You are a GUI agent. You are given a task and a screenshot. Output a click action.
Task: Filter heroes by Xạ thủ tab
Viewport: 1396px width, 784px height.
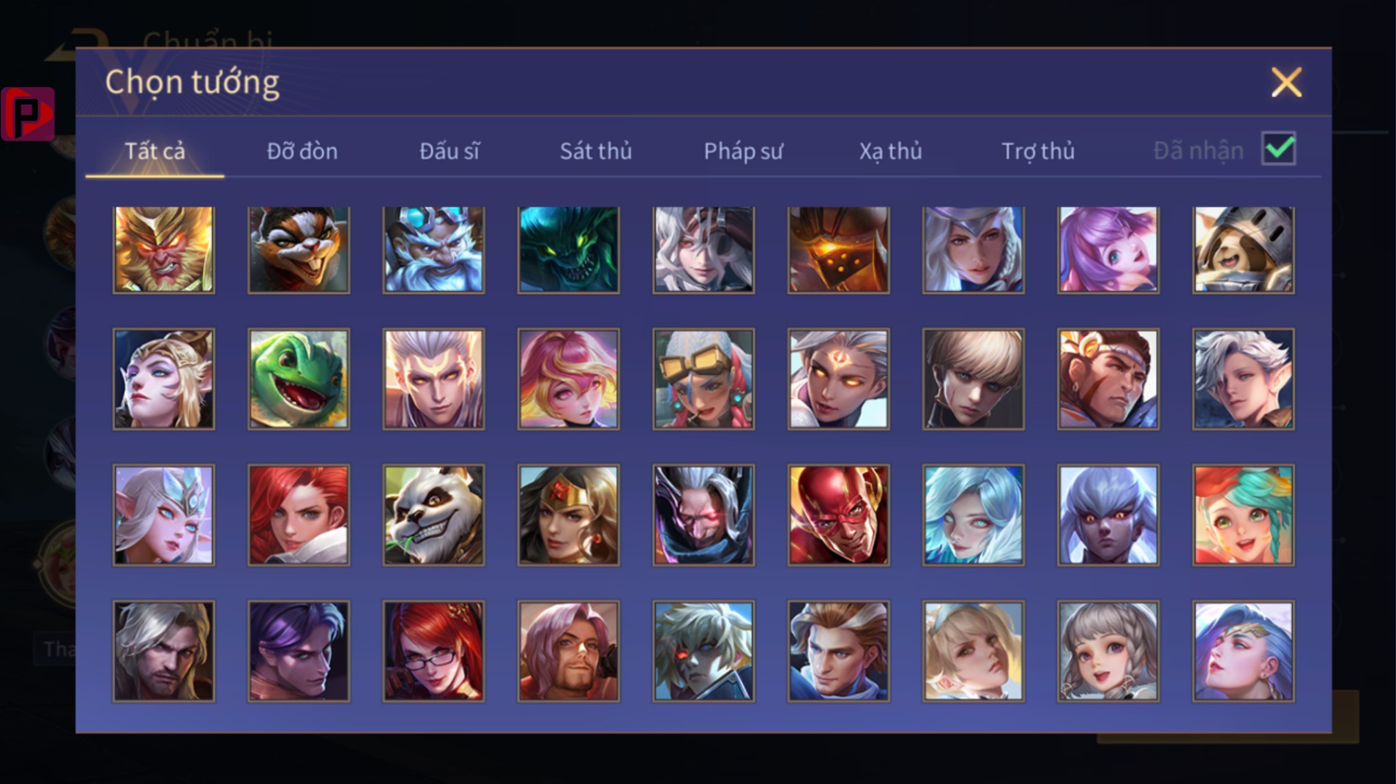(890, 151)
